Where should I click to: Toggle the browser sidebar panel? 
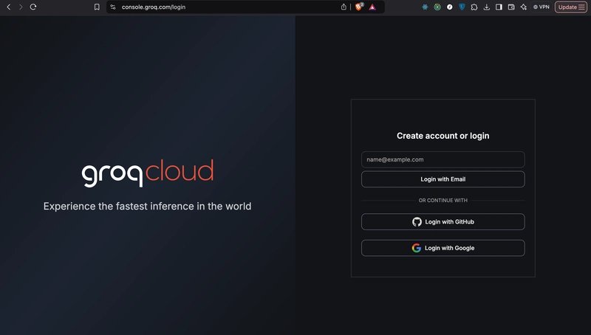499,7
